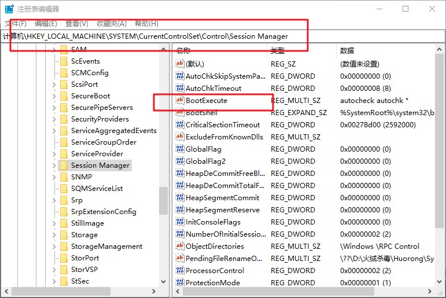Expand the SecurityProviders key
Viewport: 446px width, 298px height.
coord(54,119)
